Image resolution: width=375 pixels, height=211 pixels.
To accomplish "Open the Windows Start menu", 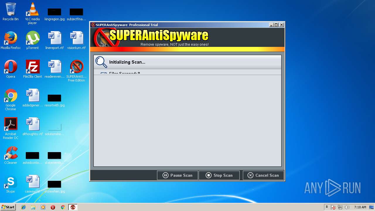I will [x=8, y=207].
